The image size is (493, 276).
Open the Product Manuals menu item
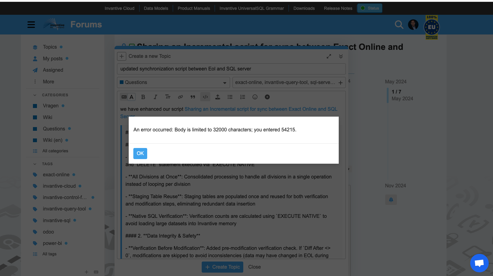194,8
